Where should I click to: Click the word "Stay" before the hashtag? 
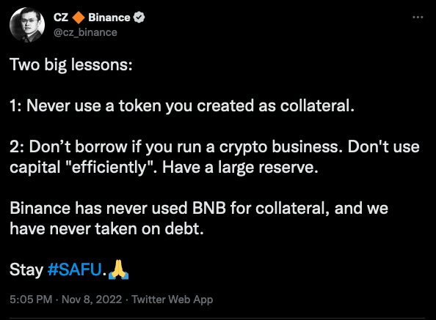26,269
